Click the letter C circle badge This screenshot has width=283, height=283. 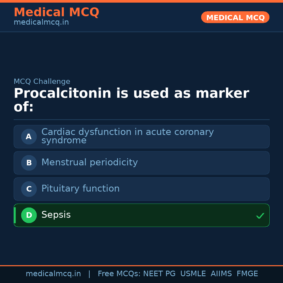click(29, 189)
